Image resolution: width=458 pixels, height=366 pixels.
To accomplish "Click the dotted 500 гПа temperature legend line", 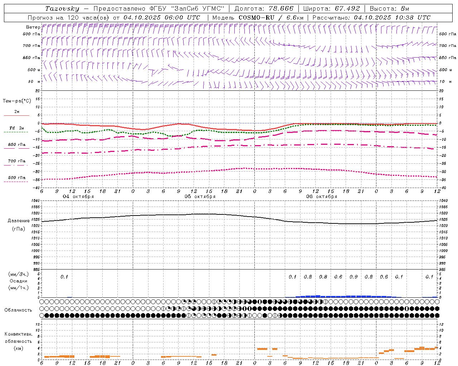I will point(16,182).
